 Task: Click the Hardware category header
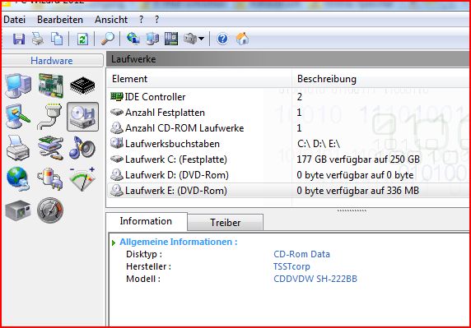pos(52,61)
